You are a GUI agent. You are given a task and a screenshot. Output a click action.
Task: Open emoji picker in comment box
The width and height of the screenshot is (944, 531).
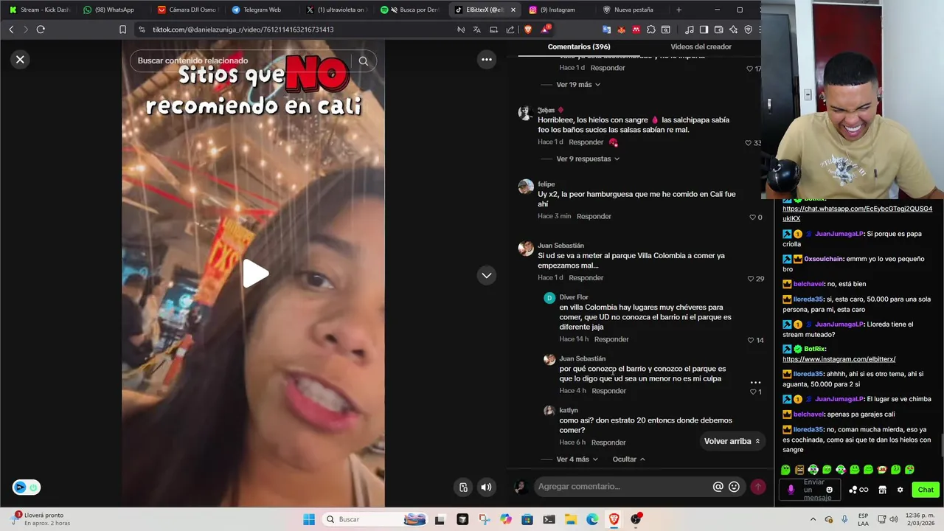pos(734,487)
